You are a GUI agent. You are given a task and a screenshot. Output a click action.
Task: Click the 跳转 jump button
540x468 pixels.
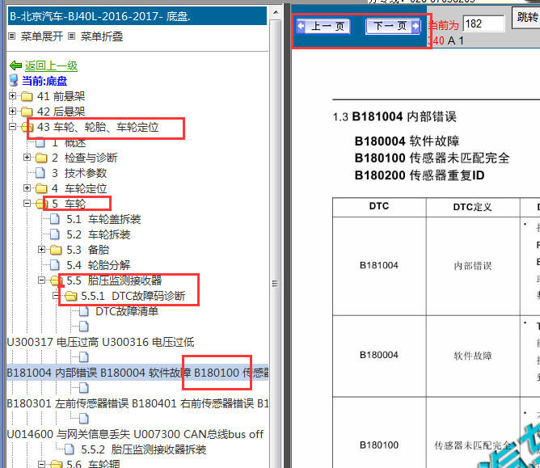coord(527,17)
